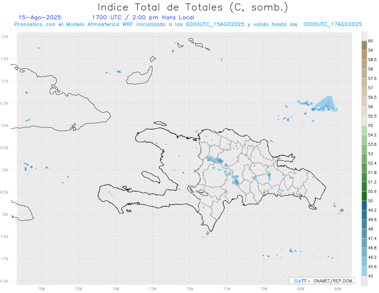
Task: Click the pale green swatch between 54.2 and 55
Action: pyautogui.click(x=364, y=130)
